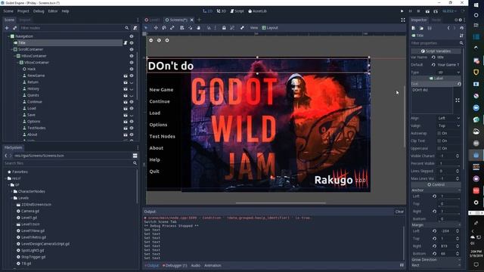Toggle visibility of Title node
The image size is (484, 272).
(x=132, y=43)
